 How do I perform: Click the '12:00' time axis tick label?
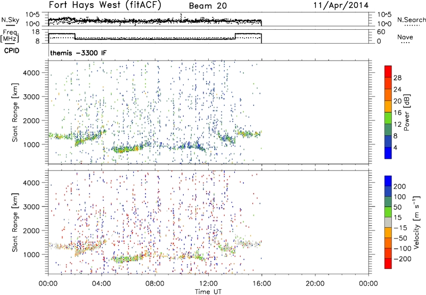(x=208, y=284)
